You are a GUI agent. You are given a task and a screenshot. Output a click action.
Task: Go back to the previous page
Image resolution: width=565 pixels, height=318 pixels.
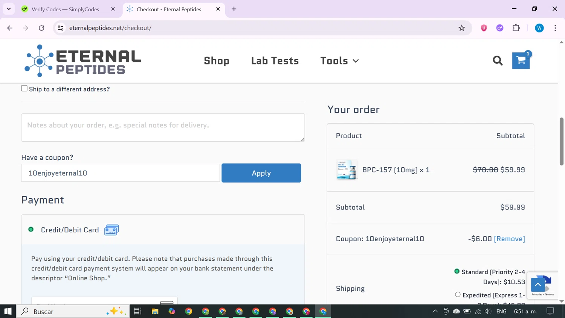(10, 28)
